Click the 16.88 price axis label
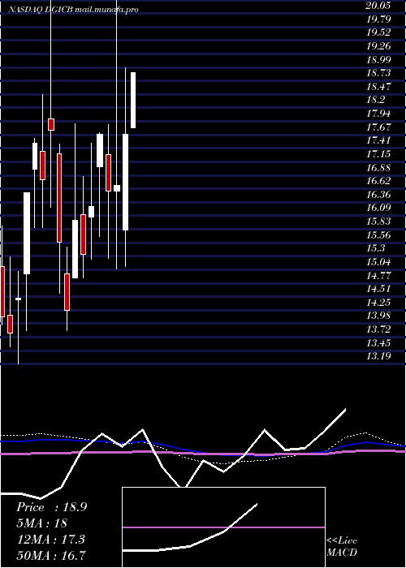 point(378,168)
